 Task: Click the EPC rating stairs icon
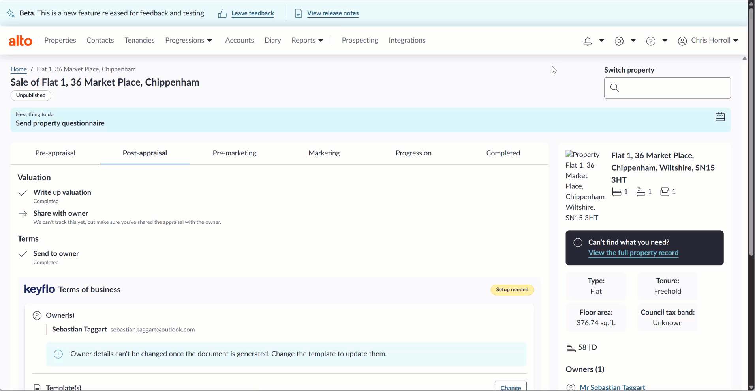click(571, 348)
